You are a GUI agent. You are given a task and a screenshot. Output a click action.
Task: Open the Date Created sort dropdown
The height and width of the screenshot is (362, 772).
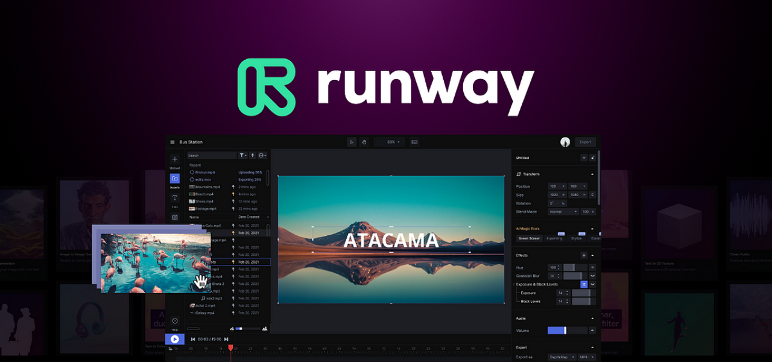click(x=253, y=217)
